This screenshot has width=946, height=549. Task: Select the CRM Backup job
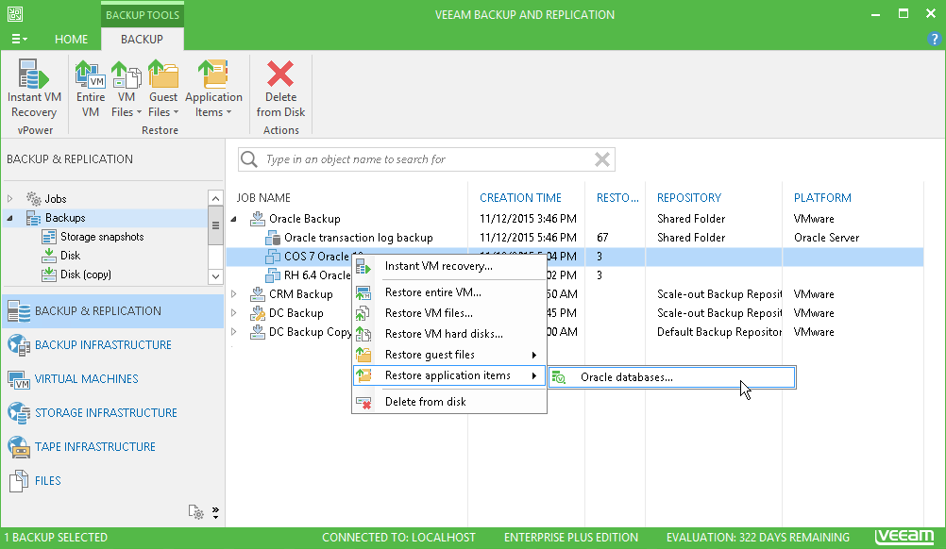[x=300, y=294]
